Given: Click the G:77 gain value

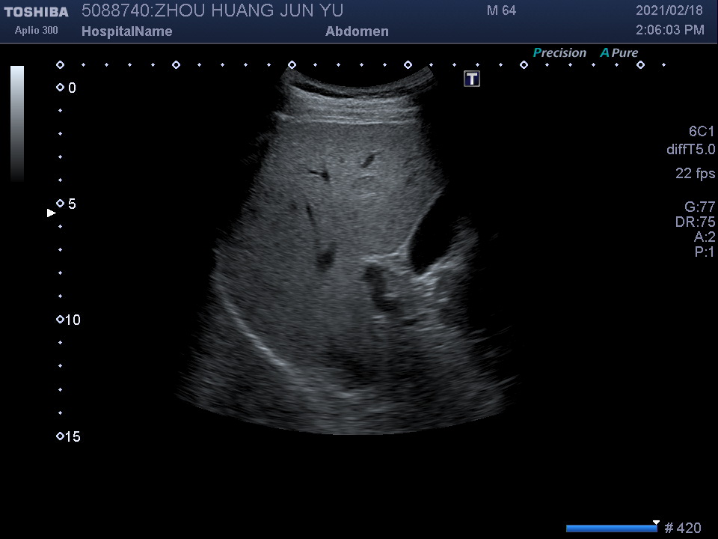Looking at the screenshot, I should [x=699, y=207].
